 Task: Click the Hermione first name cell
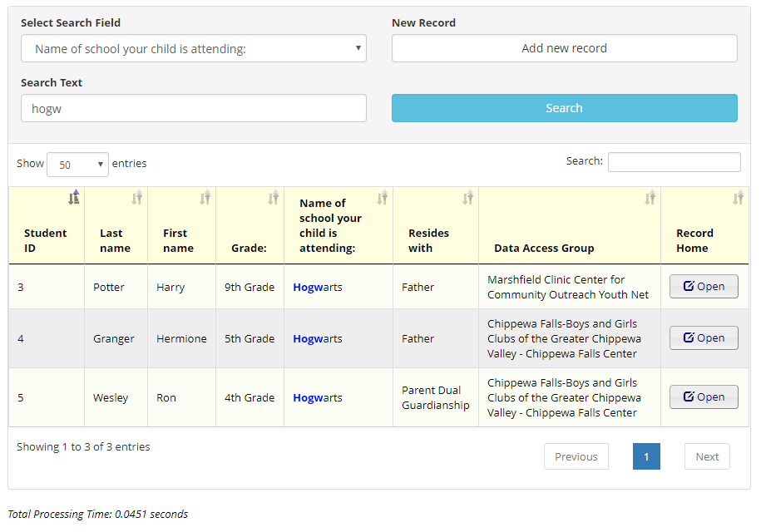[x=181, y=338]
